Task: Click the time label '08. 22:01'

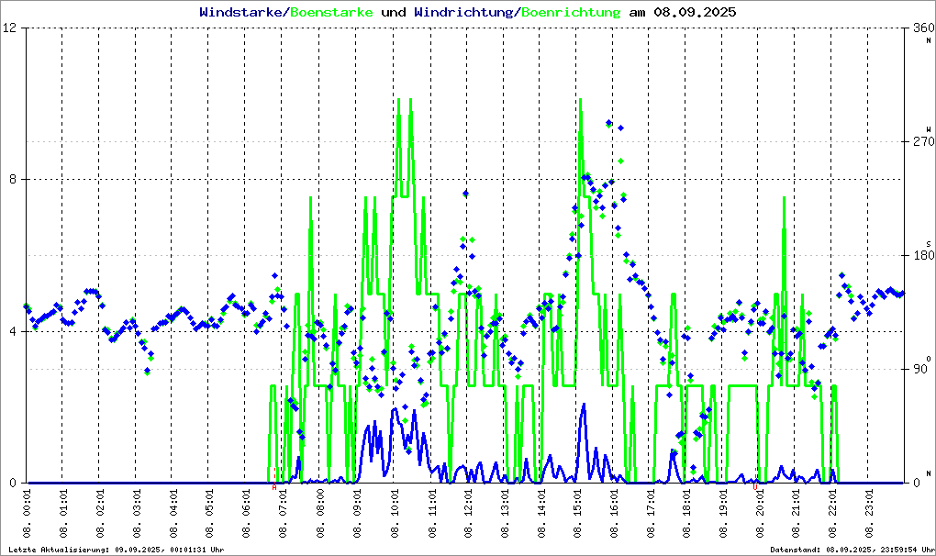Action: pyautogui.click(x=831, y=514)
